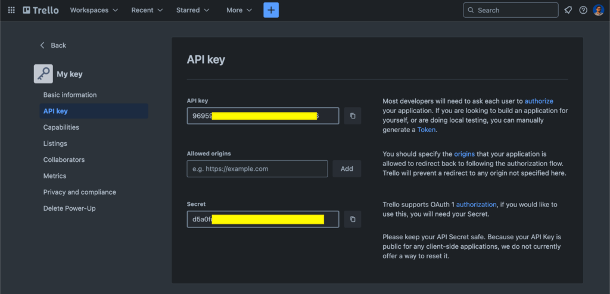Focus the Search box
The height and width of the screenshot is (294, 610).
(511, 10)
